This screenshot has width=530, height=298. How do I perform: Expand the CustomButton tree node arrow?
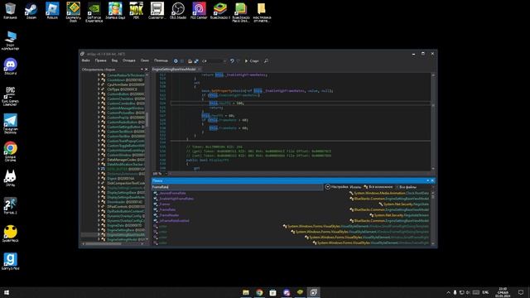(99, 94)
